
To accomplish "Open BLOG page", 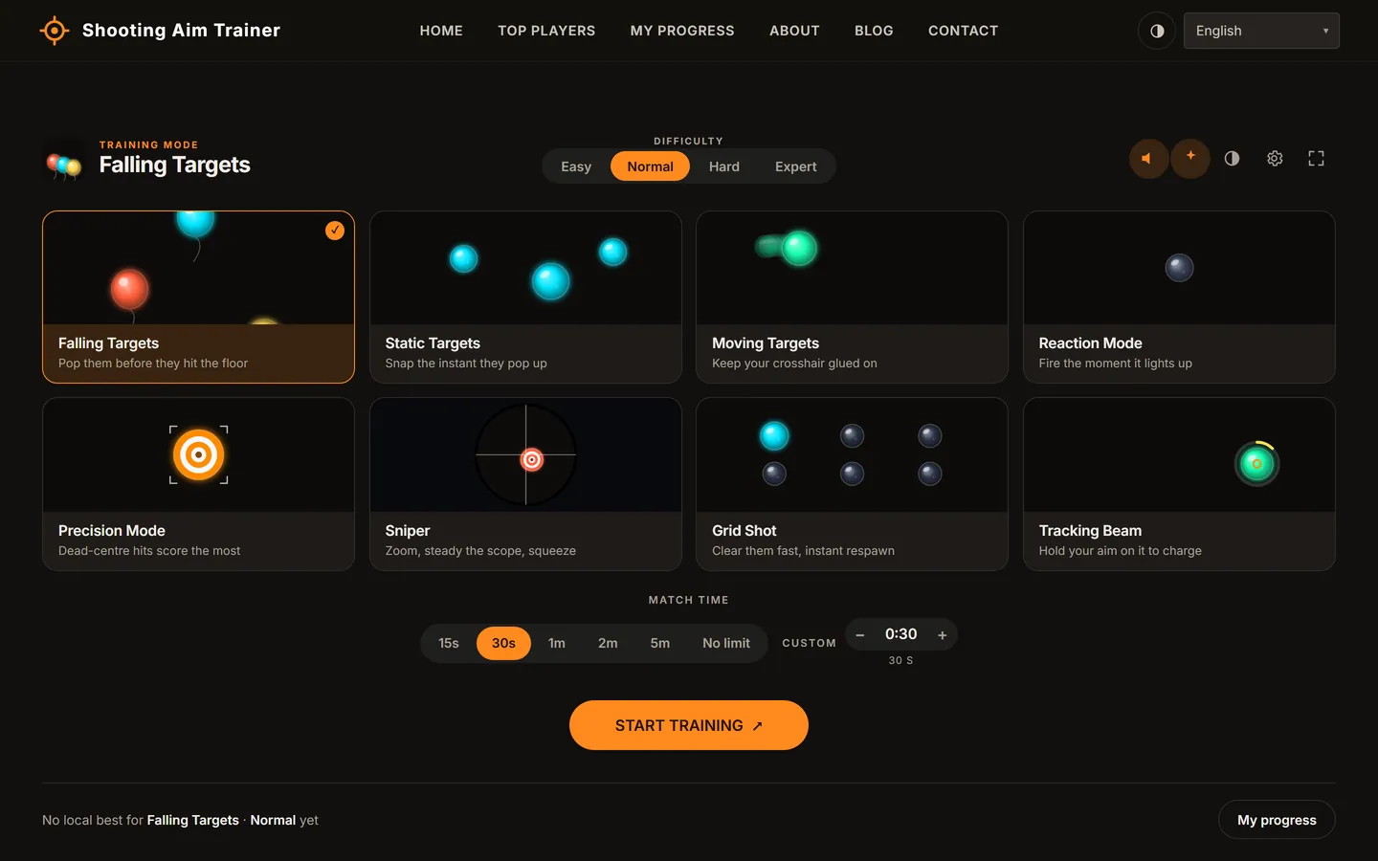I will (x=874, y=31).
